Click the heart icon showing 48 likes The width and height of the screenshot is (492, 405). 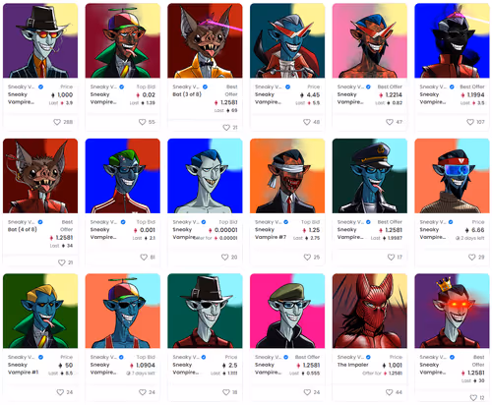(307, 122)
